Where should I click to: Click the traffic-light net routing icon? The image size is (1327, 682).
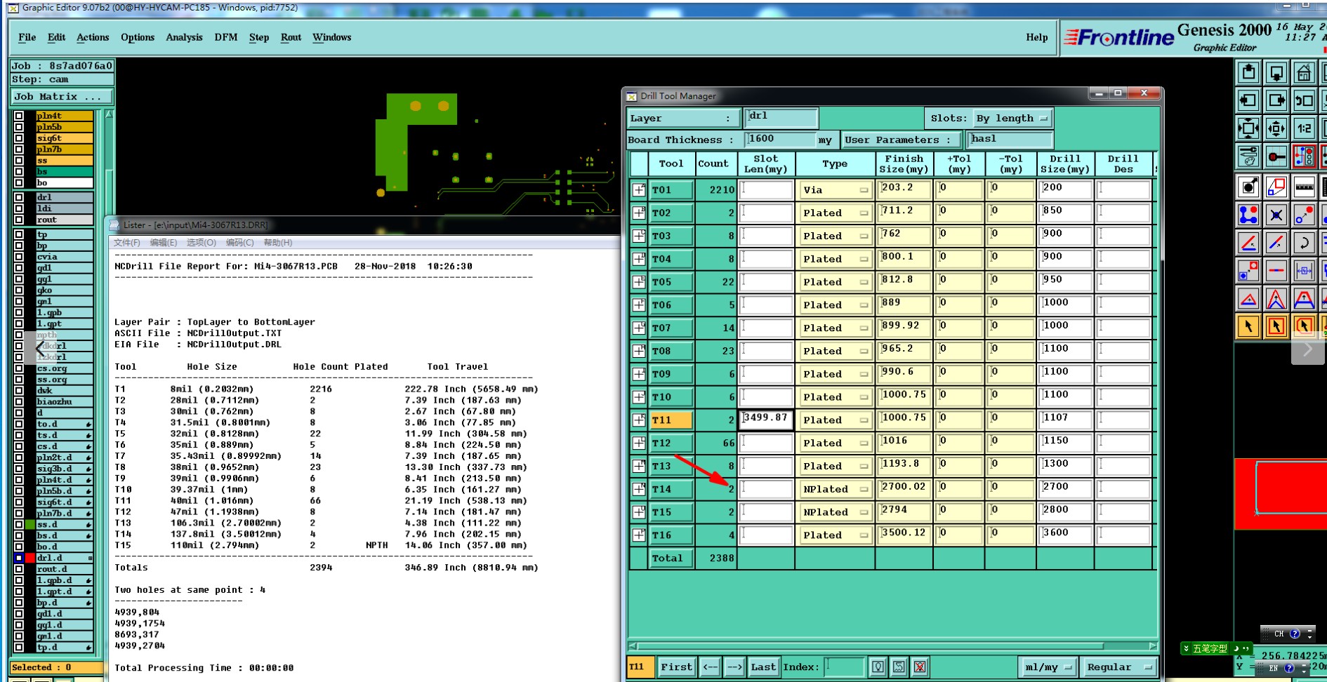click(1304, 156)
